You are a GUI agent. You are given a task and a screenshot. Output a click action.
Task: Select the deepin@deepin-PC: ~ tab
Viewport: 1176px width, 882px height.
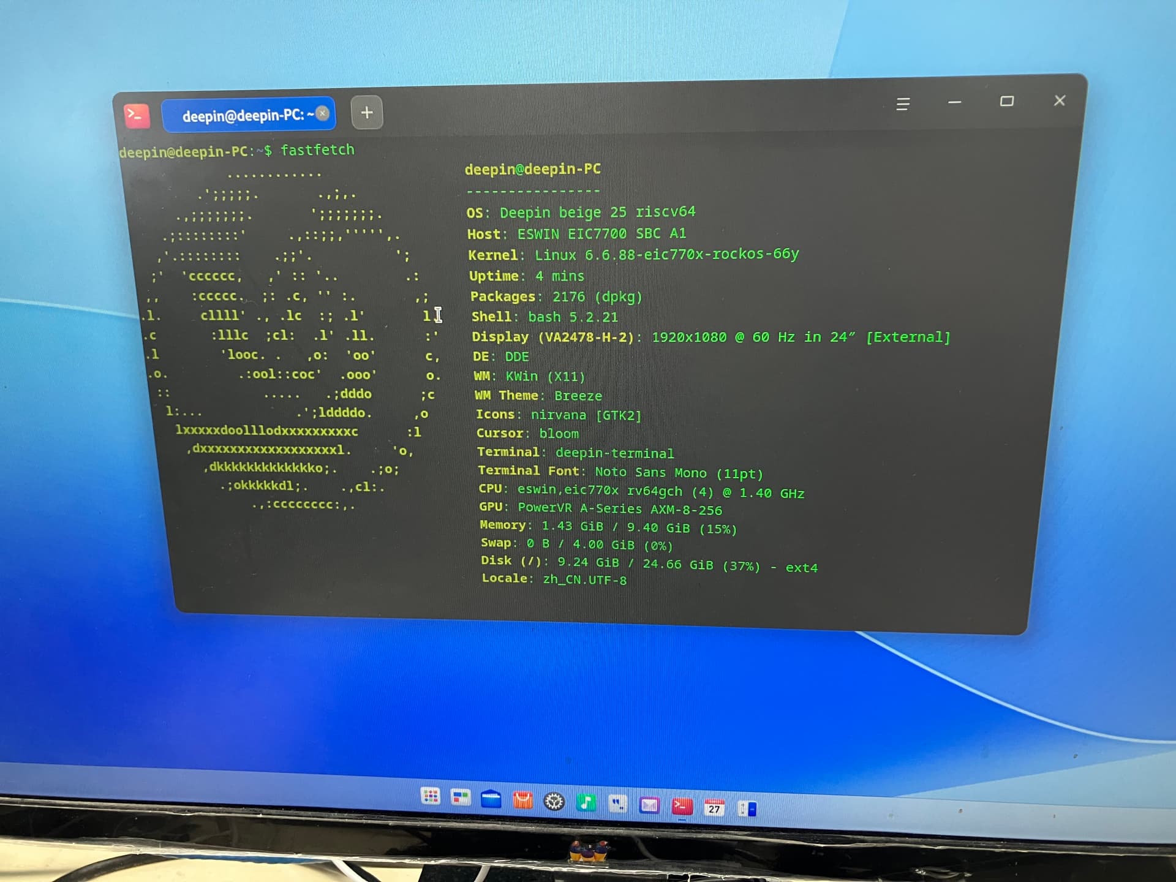pyautogui.click(x=248, y=115)
